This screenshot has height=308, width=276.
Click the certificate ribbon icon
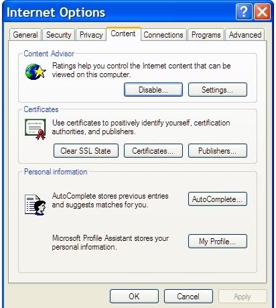(x=36, y=130)
